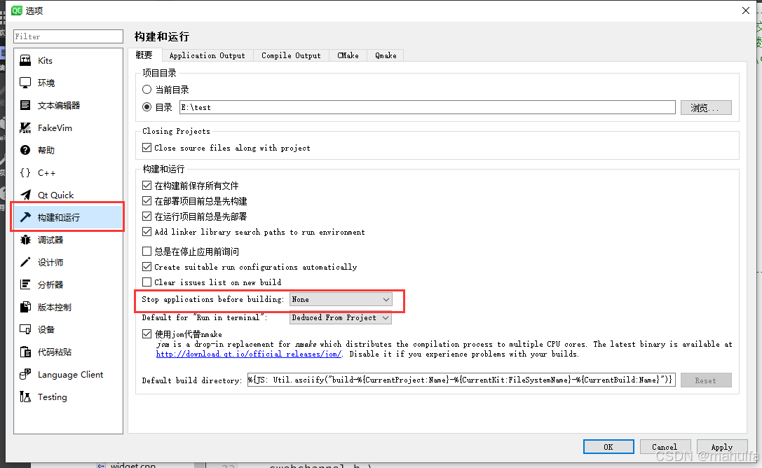
Task: Switch to the Qmake tab
Action: click(x=386, y=55)
